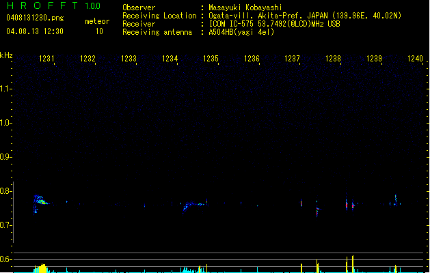Click the kHz axis unit label
This screenshot has height=273, width=430.
tap(6, 55)
